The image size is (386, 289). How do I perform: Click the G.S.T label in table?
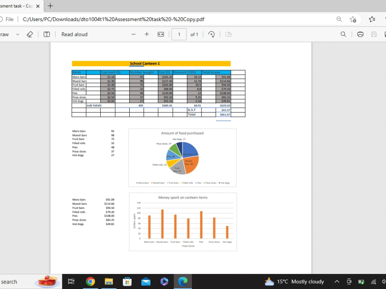(x=191, y=110)
